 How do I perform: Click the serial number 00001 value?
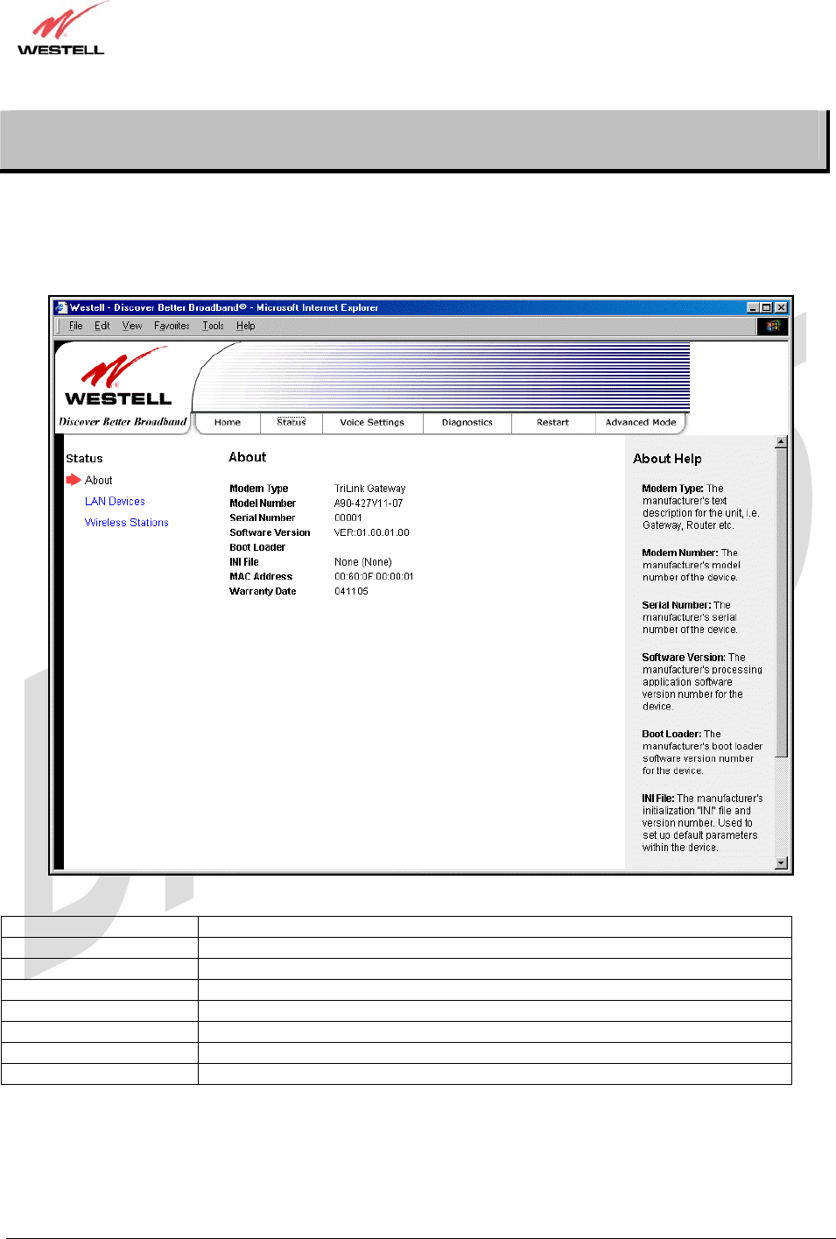tap(348, 517)
